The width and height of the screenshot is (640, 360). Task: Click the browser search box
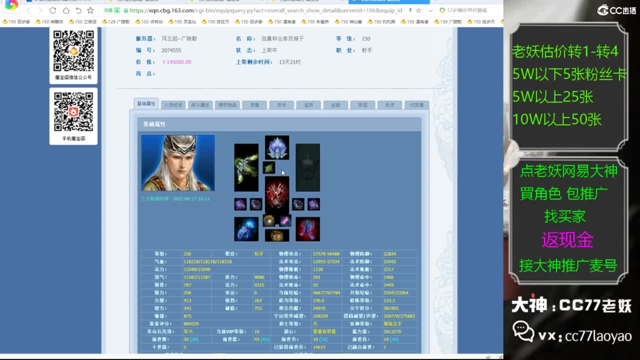[467, 10]
